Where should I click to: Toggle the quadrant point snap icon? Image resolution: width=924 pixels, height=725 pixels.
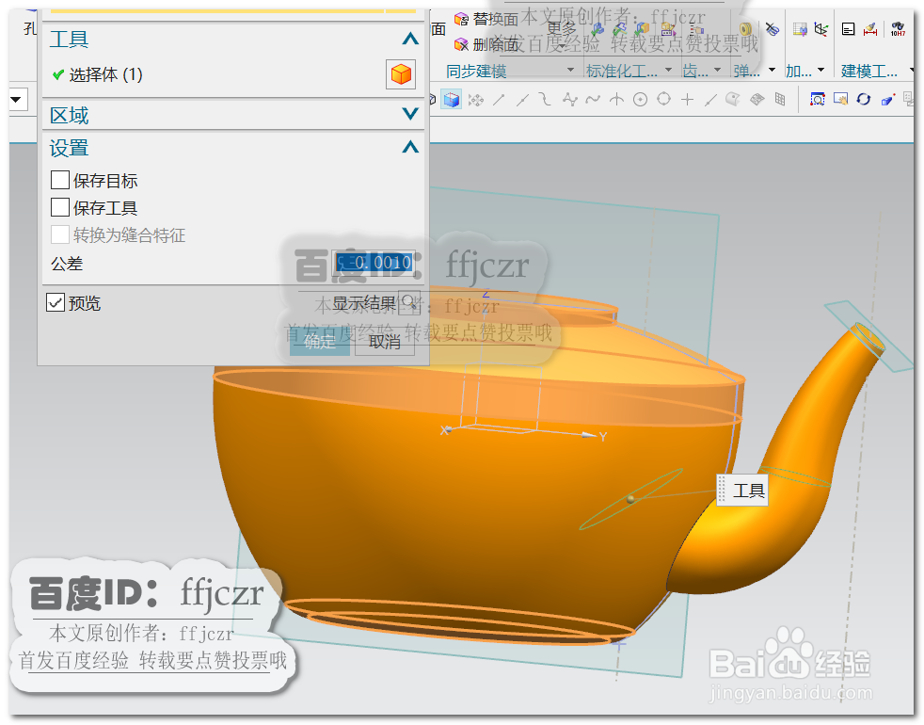[x=664, y=99]
